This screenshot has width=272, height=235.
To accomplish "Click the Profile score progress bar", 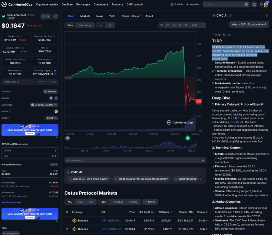I will click(x=44, y=82).
